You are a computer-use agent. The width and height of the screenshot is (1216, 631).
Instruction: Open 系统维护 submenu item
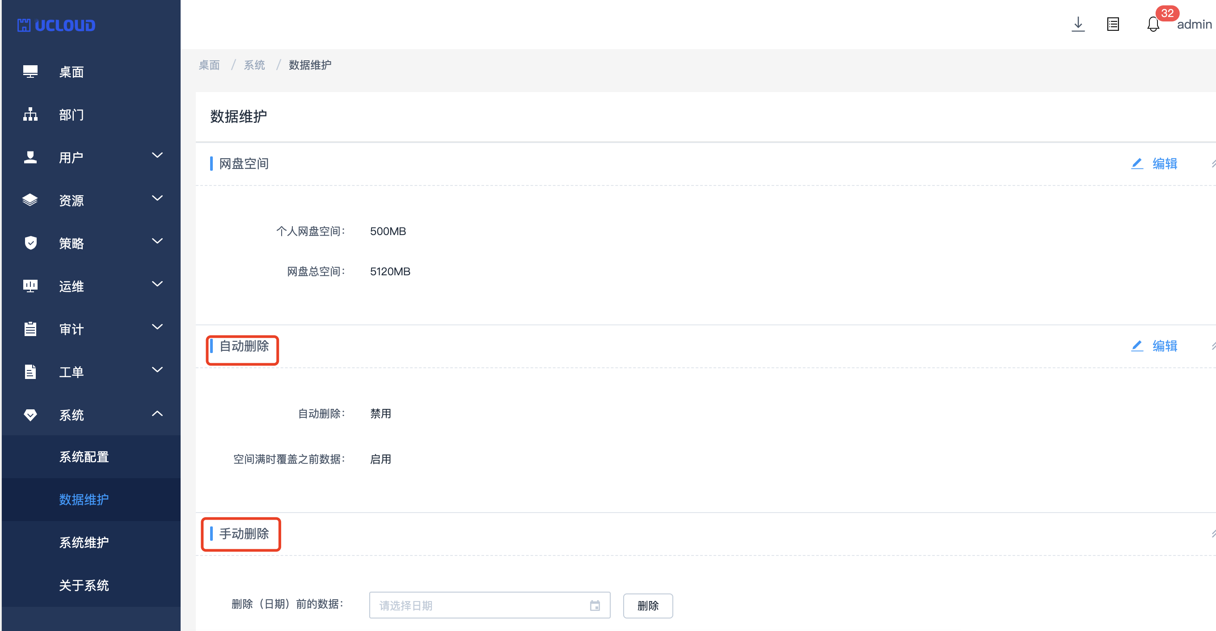click(84, 542)
